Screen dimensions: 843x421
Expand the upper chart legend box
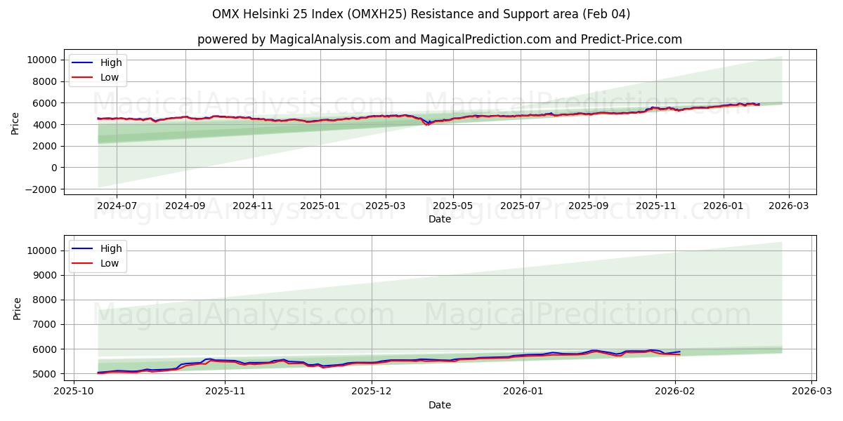click(98, 69)
